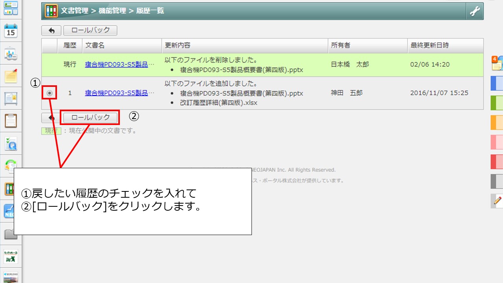Open the bulletin board icon in sidebar
The height and width of the screenshot is (283, 503).
[x=11, y=98]
